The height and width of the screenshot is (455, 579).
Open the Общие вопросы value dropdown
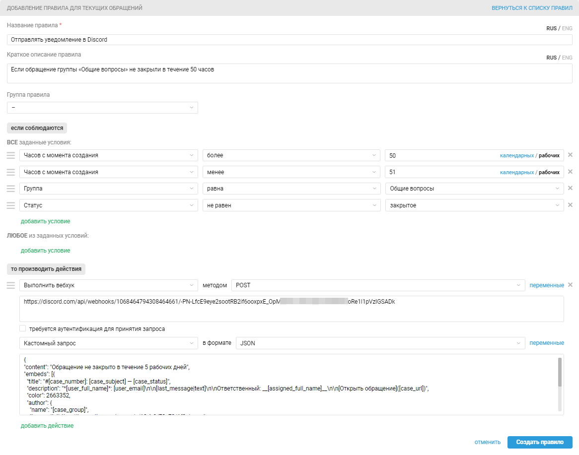pos(475,189)
